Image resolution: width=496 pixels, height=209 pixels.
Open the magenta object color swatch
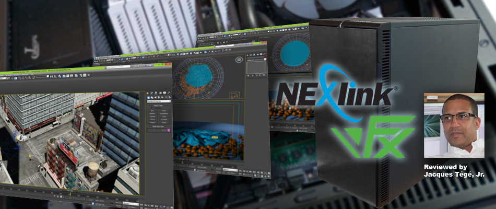click(x=169, y=130)
